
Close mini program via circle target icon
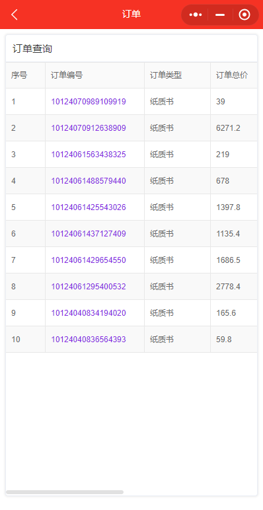click(x=244, y=15)
